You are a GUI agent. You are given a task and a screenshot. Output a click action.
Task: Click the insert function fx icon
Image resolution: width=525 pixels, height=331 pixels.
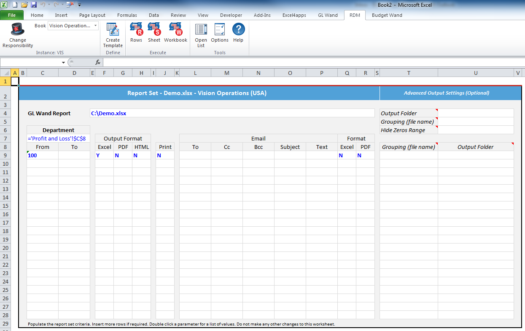[98, 62]
